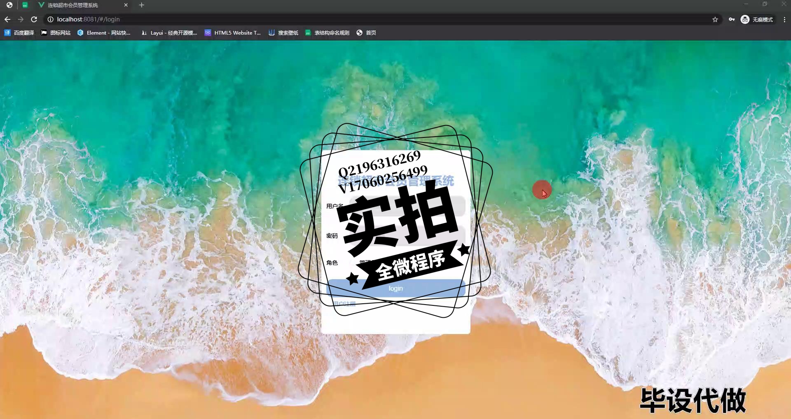Minimize the browser window
Image resolution: width=791 pixels, height=419 pixels.
pos(746,4)
